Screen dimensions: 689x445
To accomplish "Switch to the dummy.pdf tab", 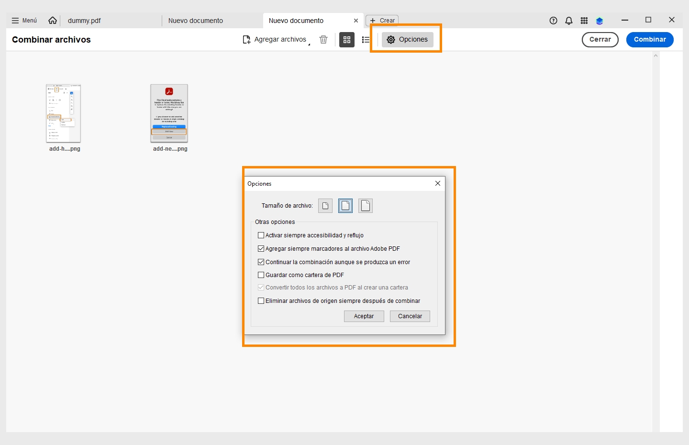I will (84, 21).
